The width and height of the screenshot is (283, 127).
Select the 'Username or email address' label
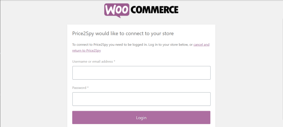pos(92,62)
